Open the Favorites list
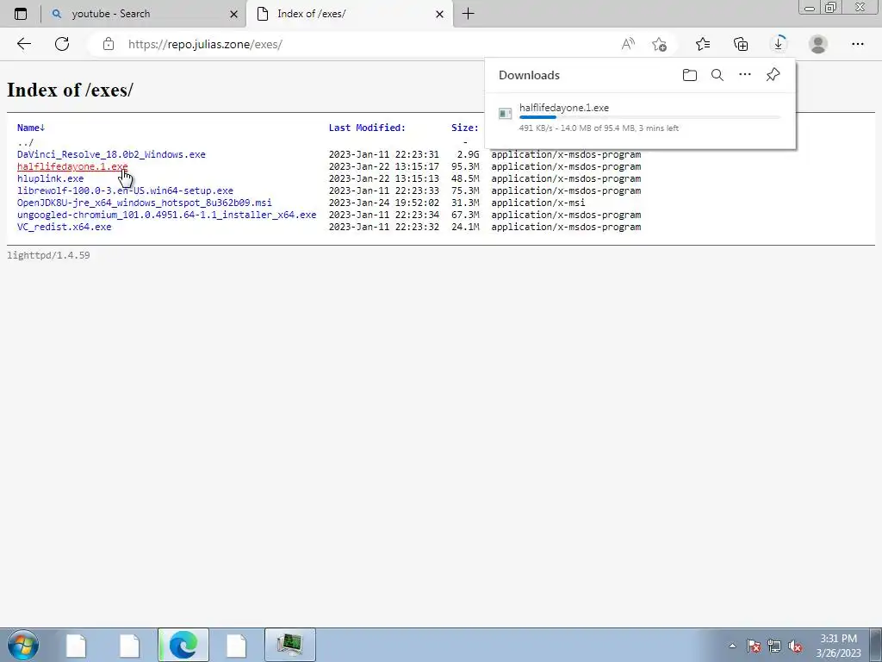Image resolution: width=882 pixels, height=662 pixels. (x=703, y=44)
